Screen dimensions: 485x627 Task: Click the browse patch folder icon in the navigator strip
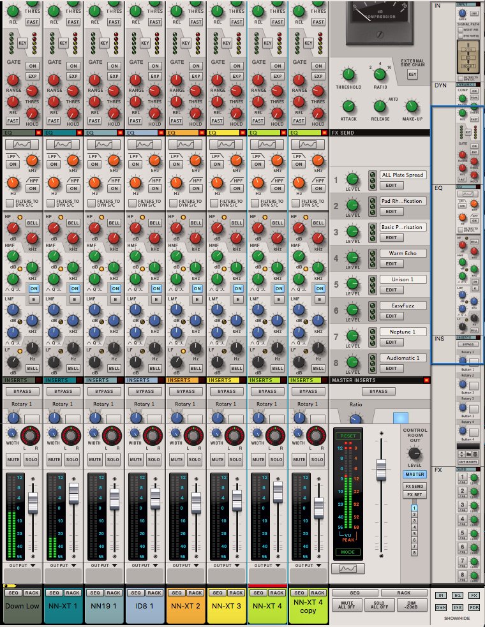tap(468, 454)
